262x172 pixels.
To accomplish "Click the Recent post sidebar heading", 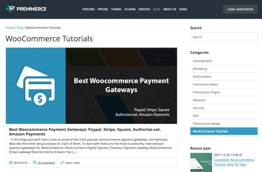I will (200, 148).
